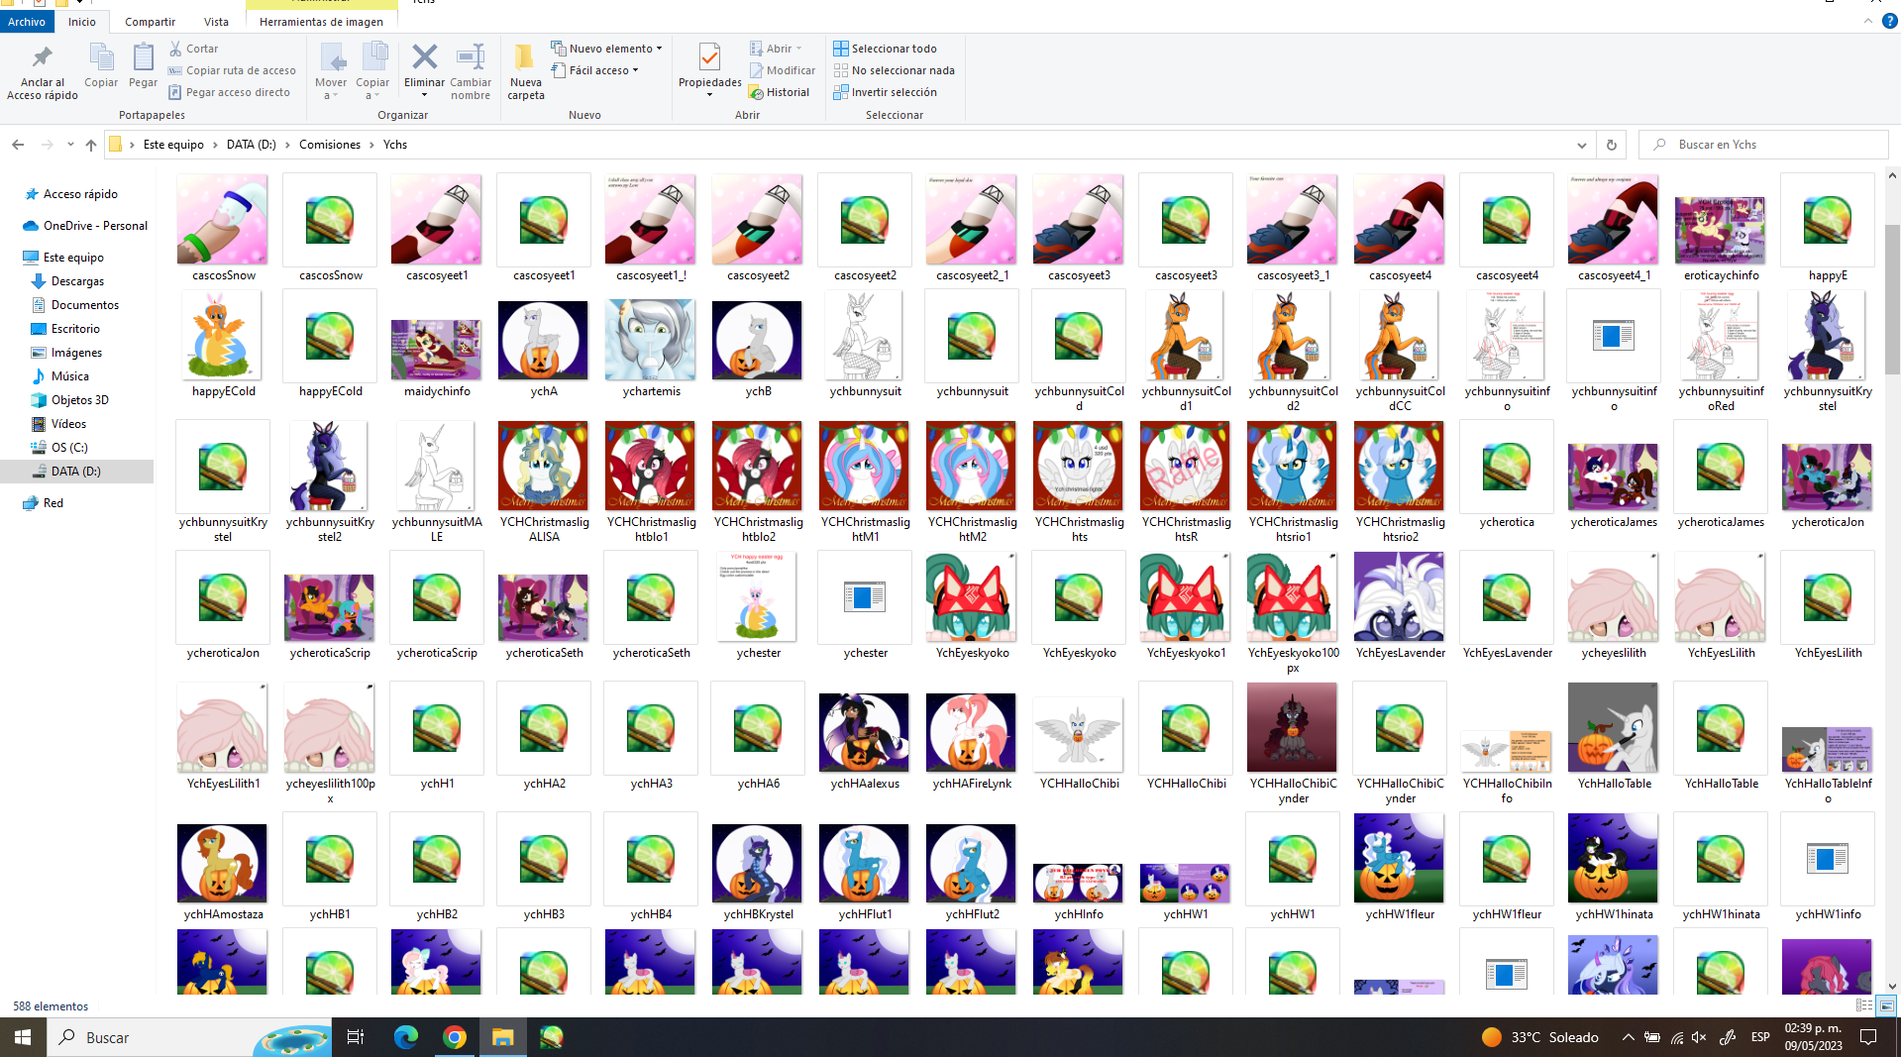Click the Nueva carpeta icon
This screenshot has width=1901, height=1057.
coord(525,57)
